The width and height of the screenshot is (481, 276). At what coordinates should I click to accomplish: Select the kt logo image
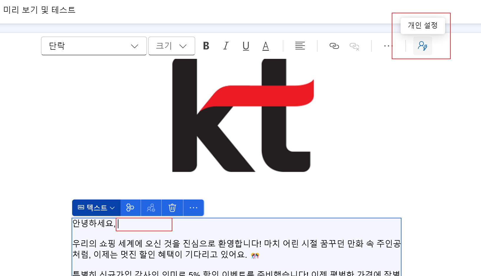(243, 115)
